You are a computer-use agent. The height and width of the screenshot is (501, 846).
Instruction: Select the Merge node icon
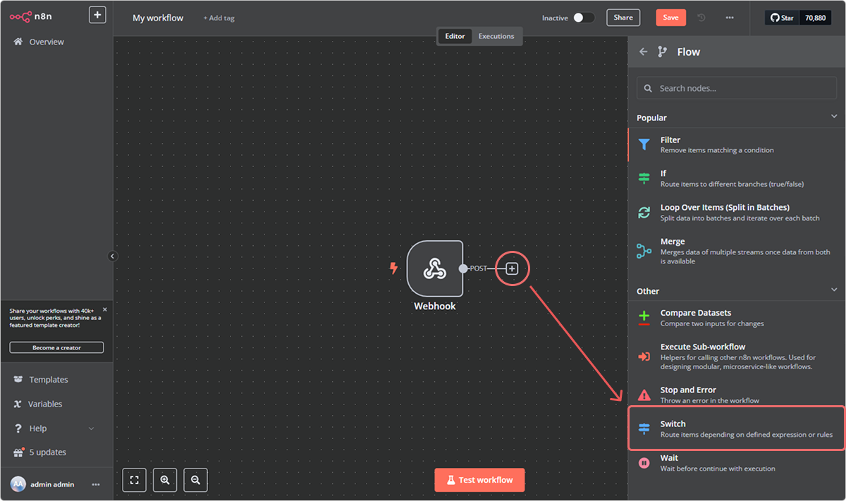644,251
